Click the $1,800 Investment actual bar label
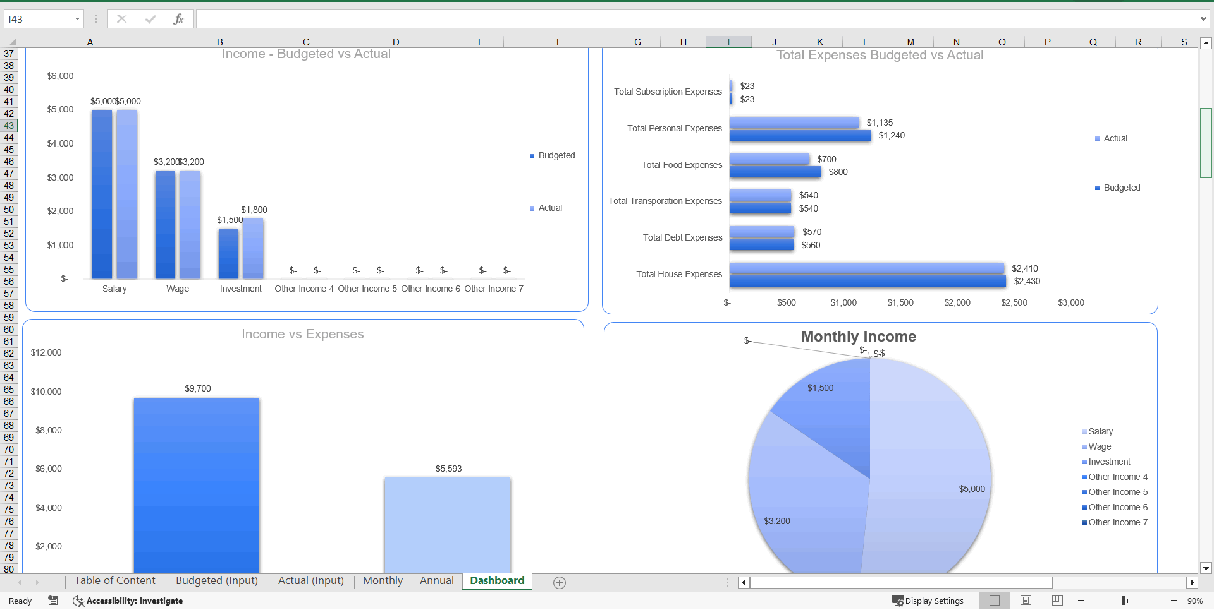The height and width of the screenshot is (610, 1214). 254,210
